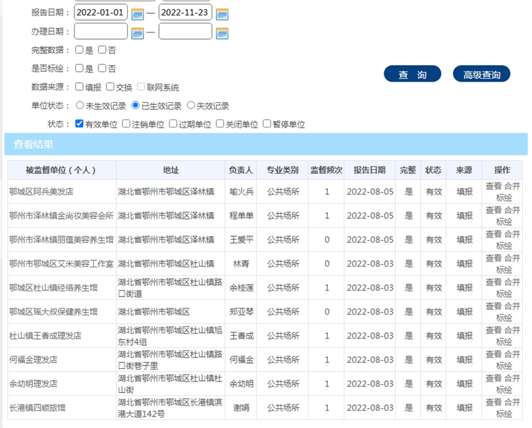Image resolution: width=532 pixels, height=428 pixels.
Task: Click the 报告日期 column header
Action: (370, 170)
